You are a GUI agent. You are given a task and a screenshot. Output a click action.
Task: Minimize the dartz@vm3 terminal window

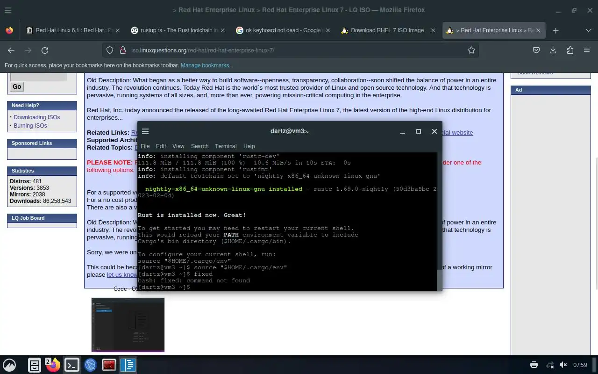tap(403, 131)
